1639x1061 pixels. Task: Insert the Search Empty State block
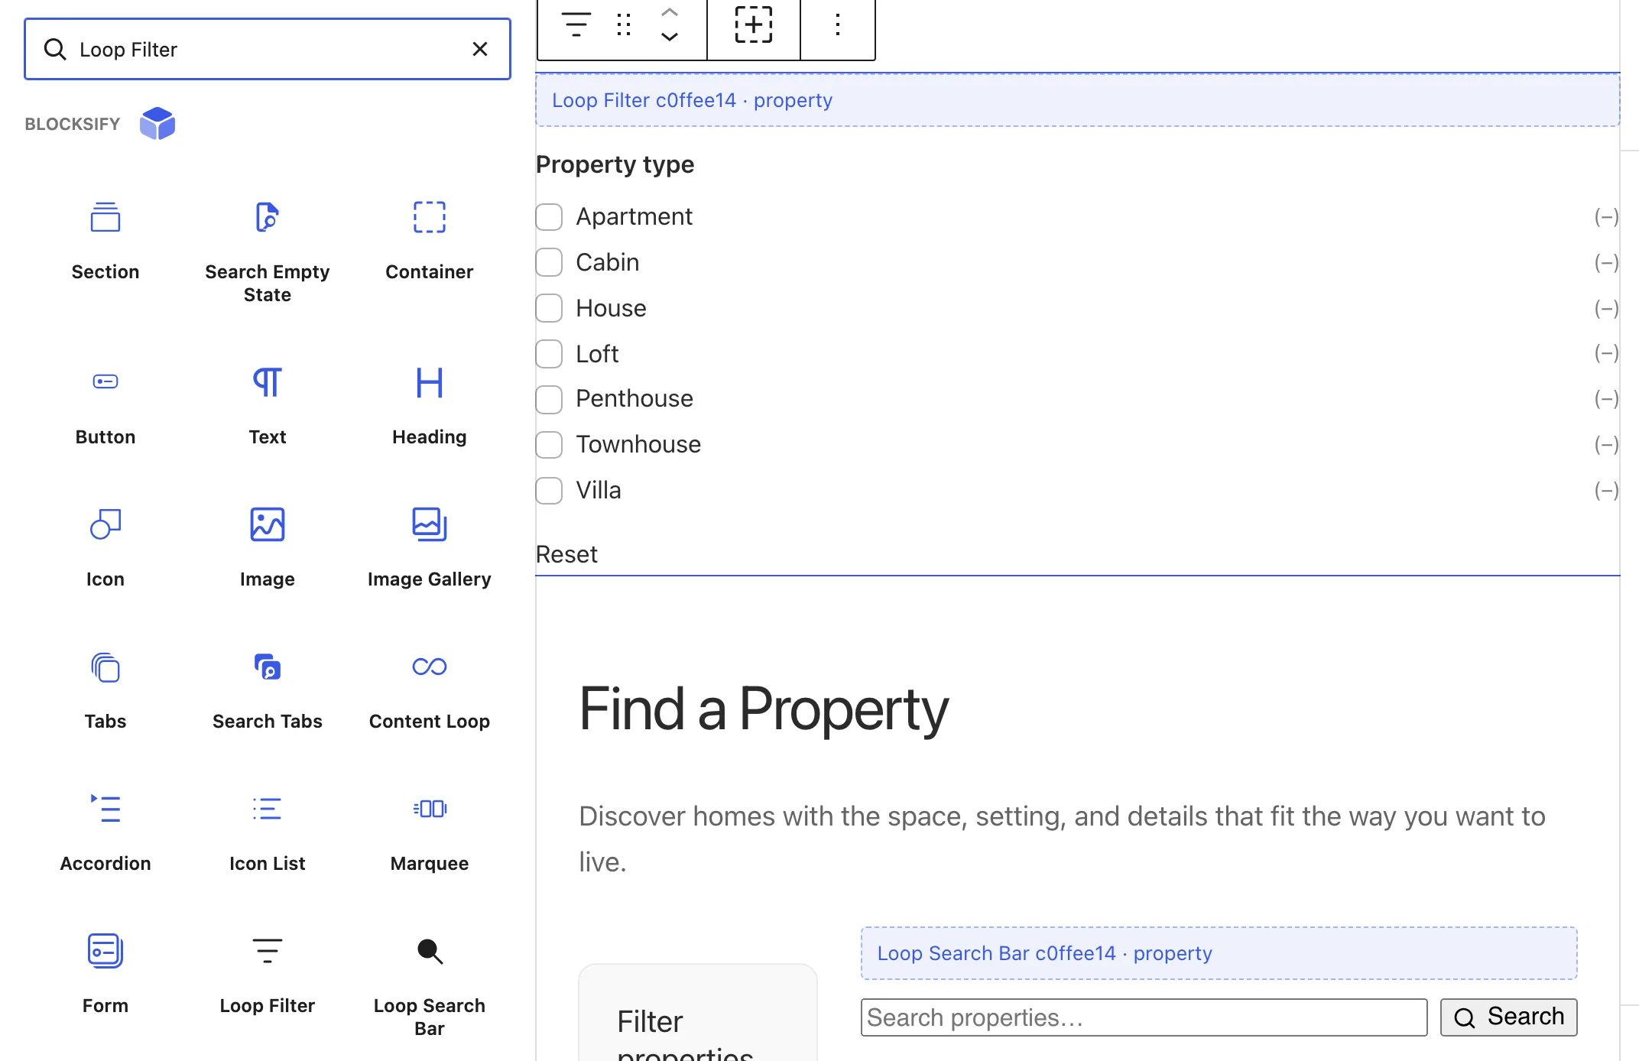click(267, 251)
